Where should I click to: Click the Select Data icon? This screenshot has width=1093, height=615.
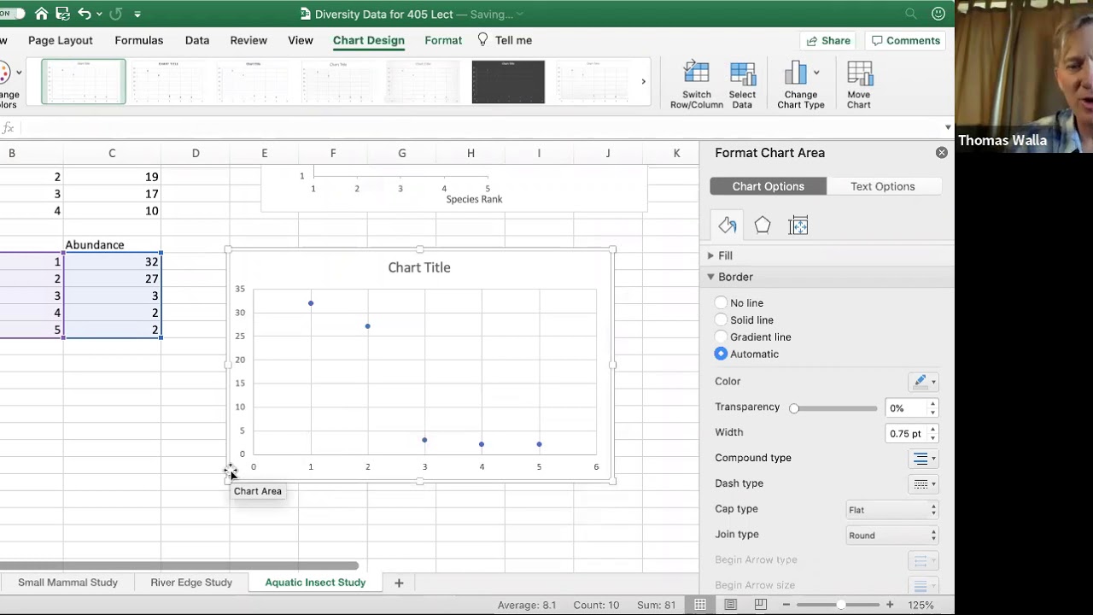pos(742,85)
